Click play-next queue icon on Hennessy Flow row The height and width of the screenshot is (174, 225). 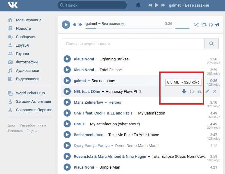click(x=200, y=91)
